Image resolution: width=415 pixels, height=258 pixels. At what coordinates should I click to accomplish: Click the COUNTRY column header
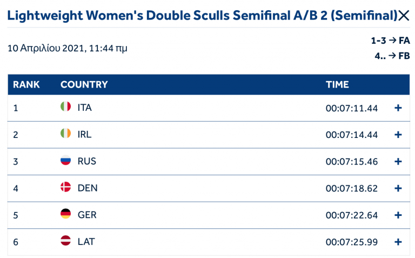click(x=84, y=84)
